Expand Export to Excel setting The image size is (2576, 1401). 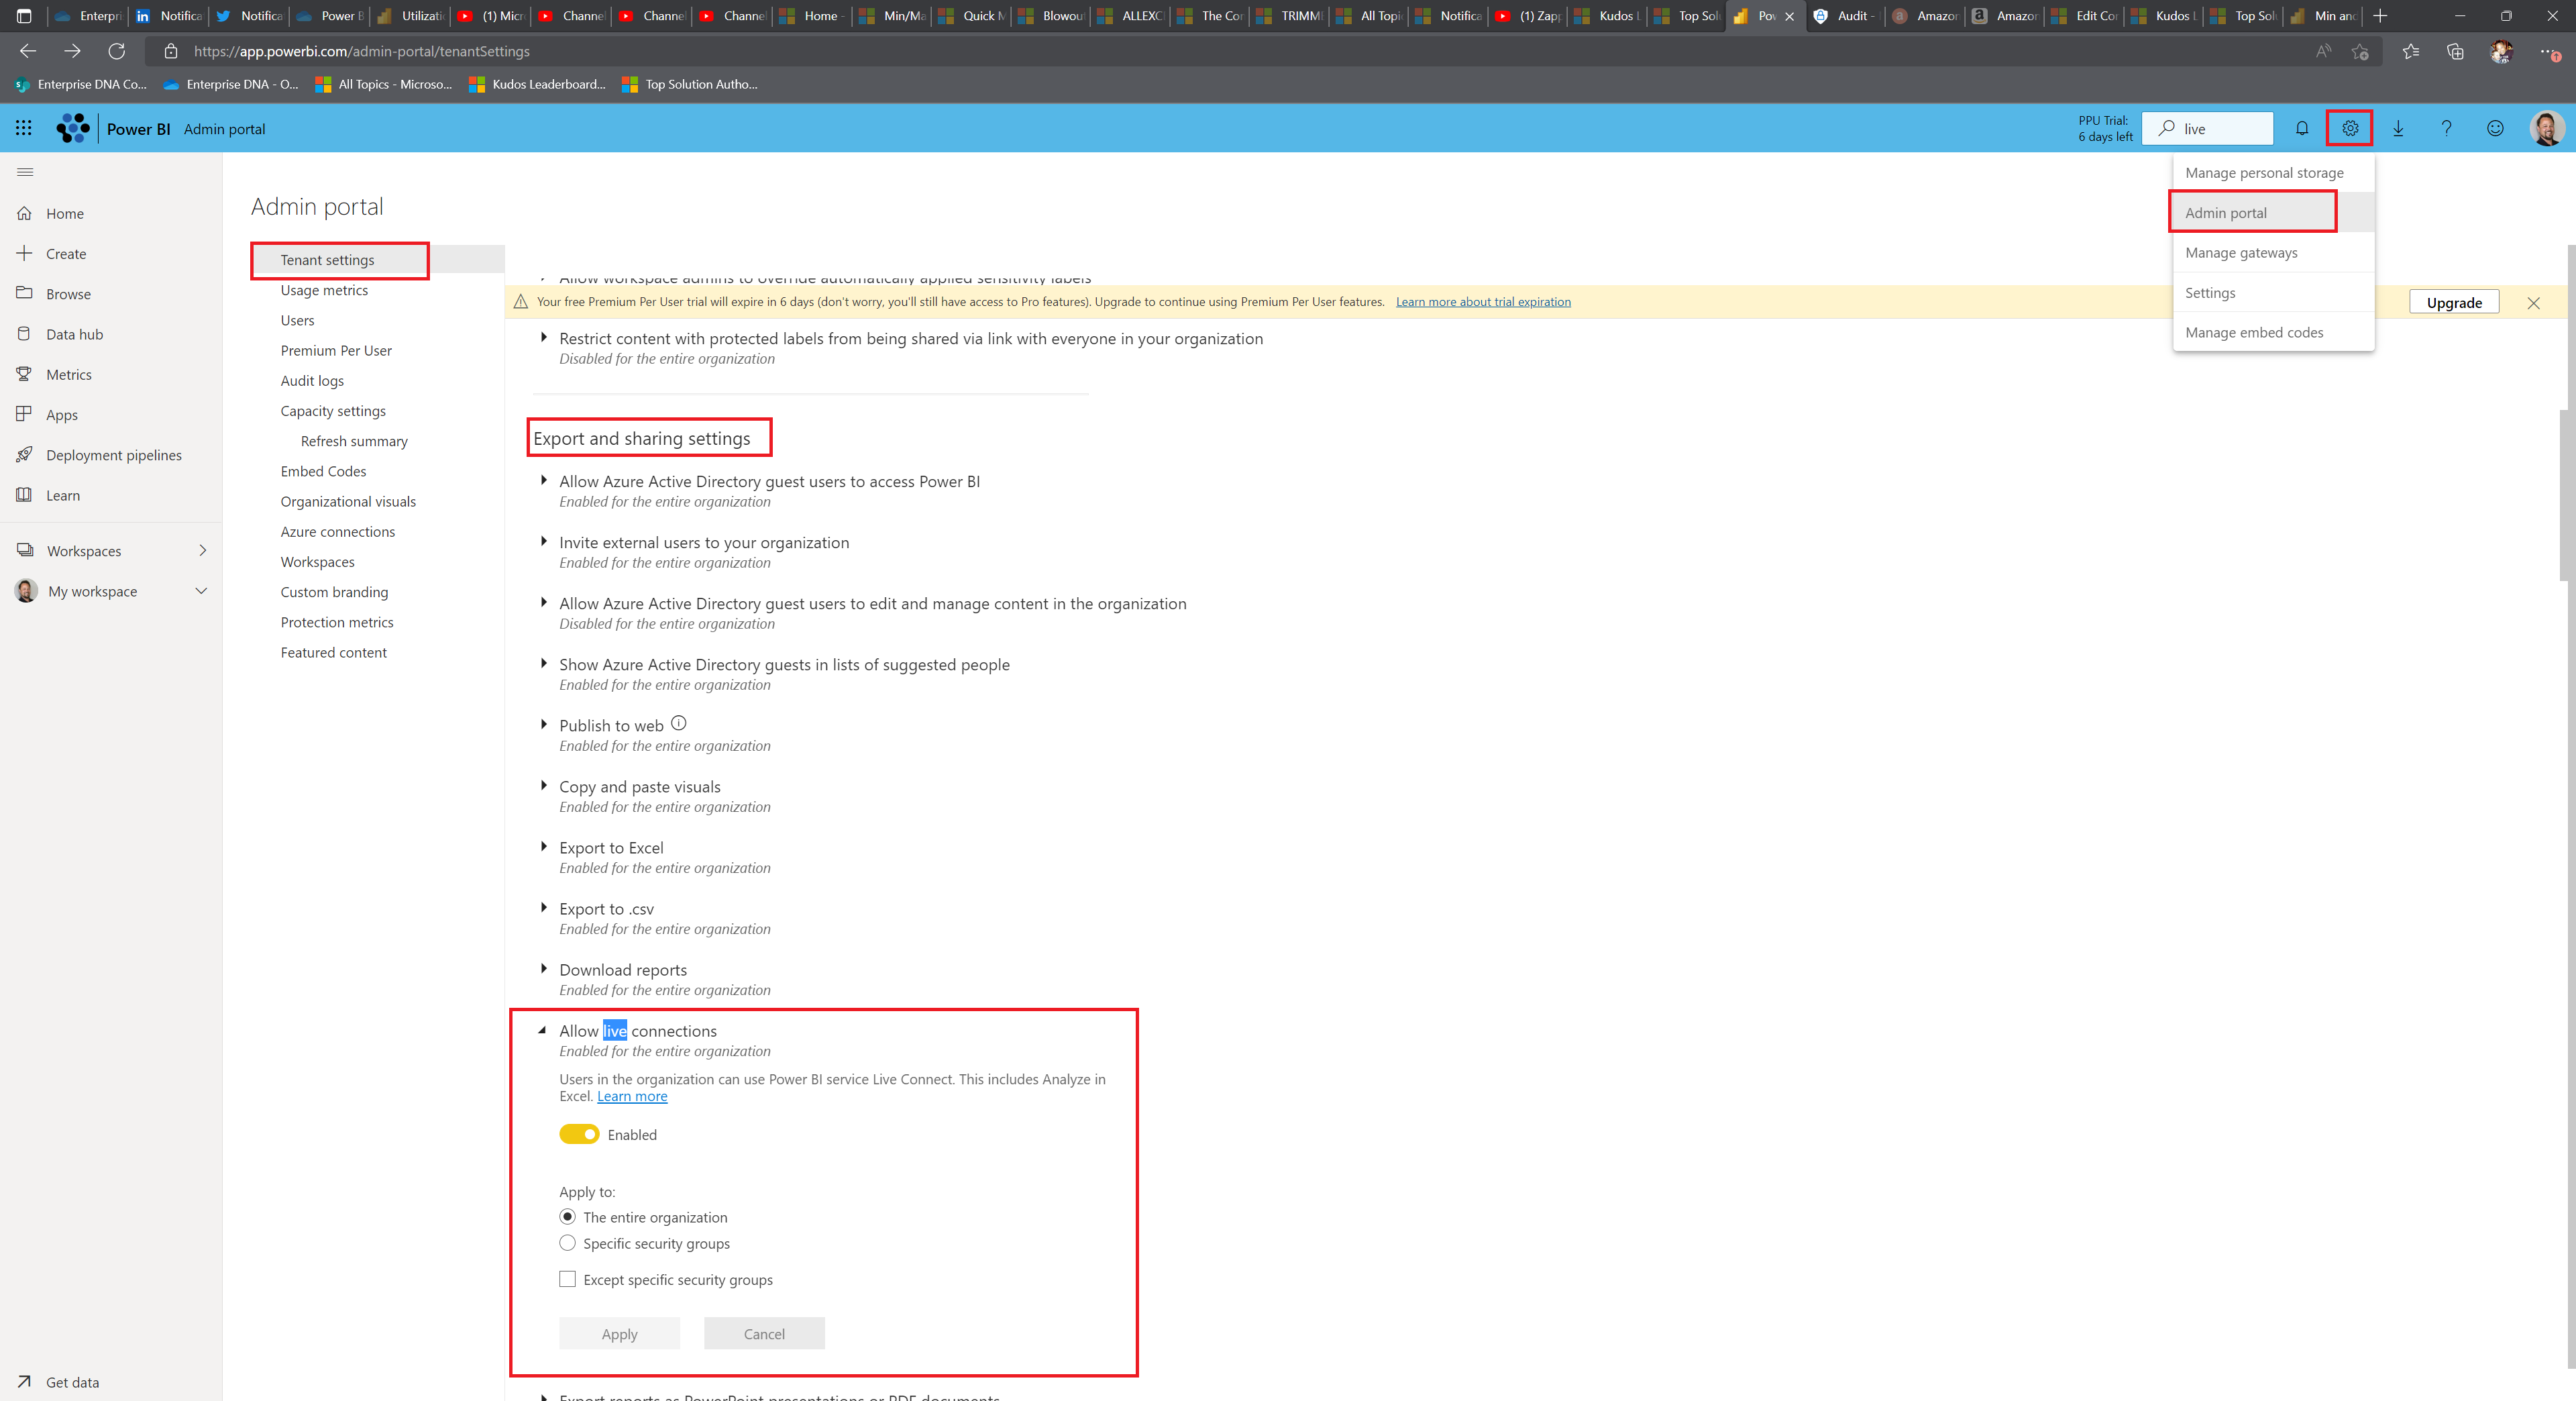coord(543,847)
